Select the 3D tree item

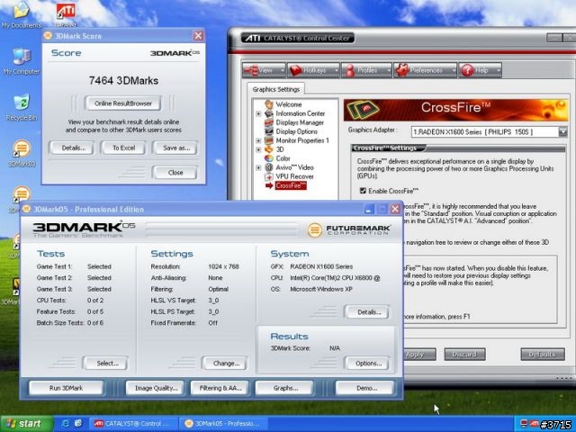[x=280, y=149]
